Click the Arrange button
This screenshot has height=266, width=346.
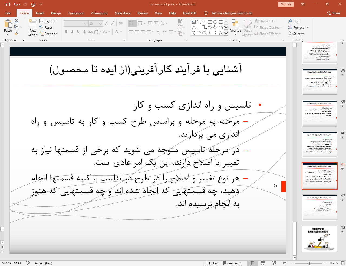235,27
